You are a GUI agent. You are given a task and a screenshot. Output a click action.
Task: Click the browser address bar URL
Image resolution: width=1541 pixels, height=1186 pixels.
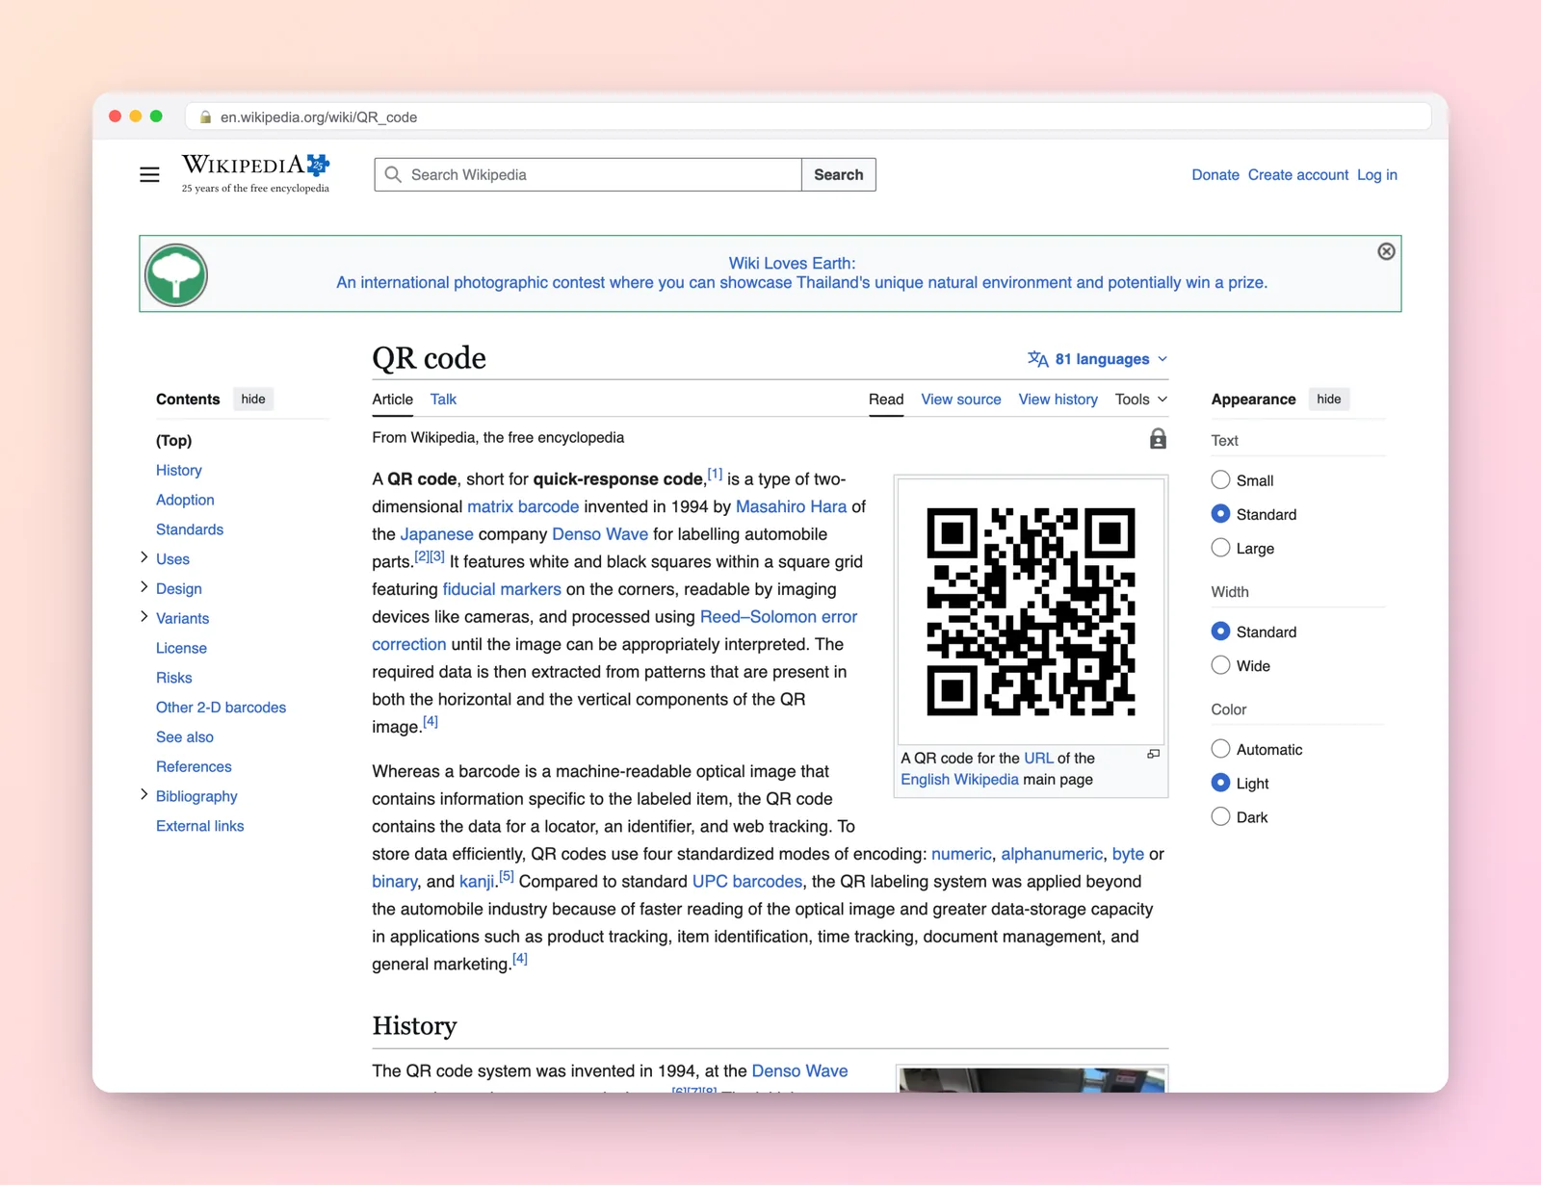[319, 117]
